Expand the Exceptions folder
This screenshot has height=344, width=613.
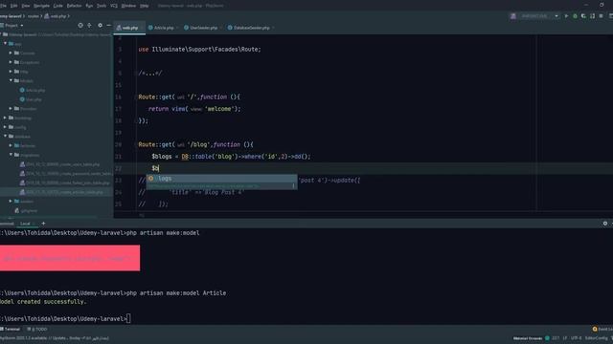point(11,62)
